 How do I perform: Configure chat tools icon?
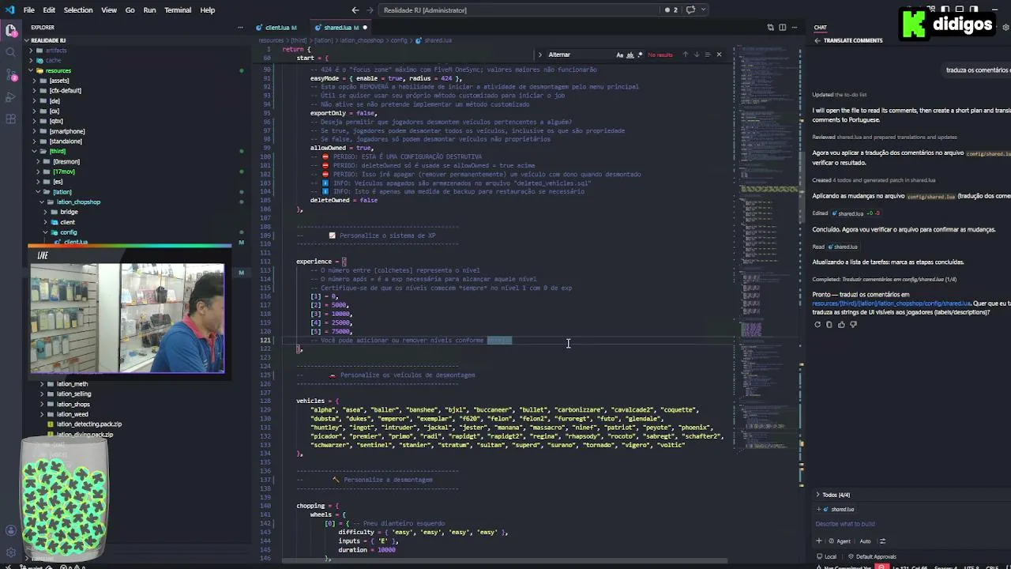[882, 541]
